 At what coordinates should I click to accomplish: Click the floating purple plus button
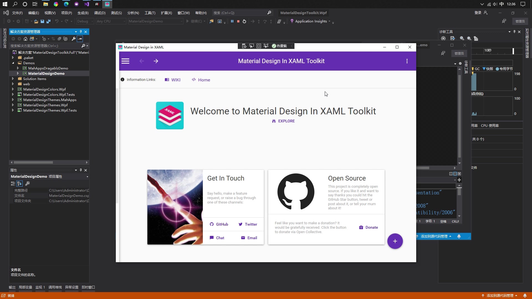[x=395, y=241]
